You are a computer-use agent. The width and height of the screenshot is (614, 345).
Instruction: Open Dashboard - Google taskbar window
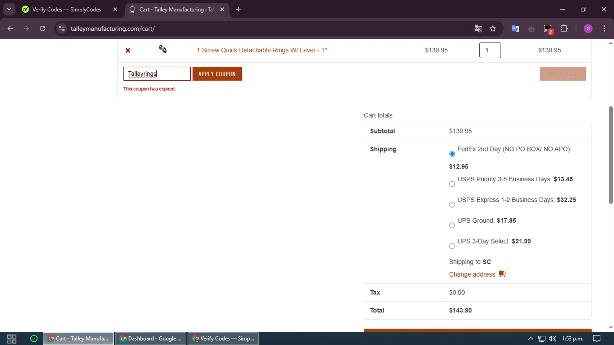coord(151,338)
